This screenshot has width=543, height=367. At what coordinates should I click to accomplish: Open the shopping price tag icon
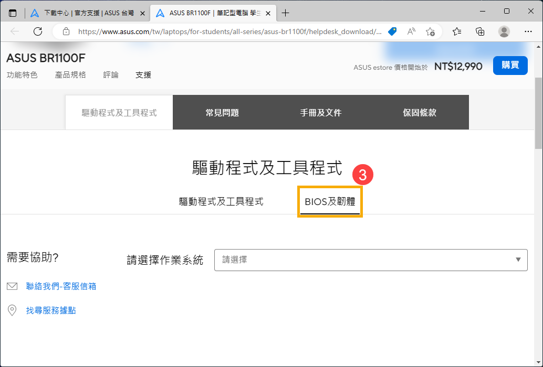tap(392, 31)
